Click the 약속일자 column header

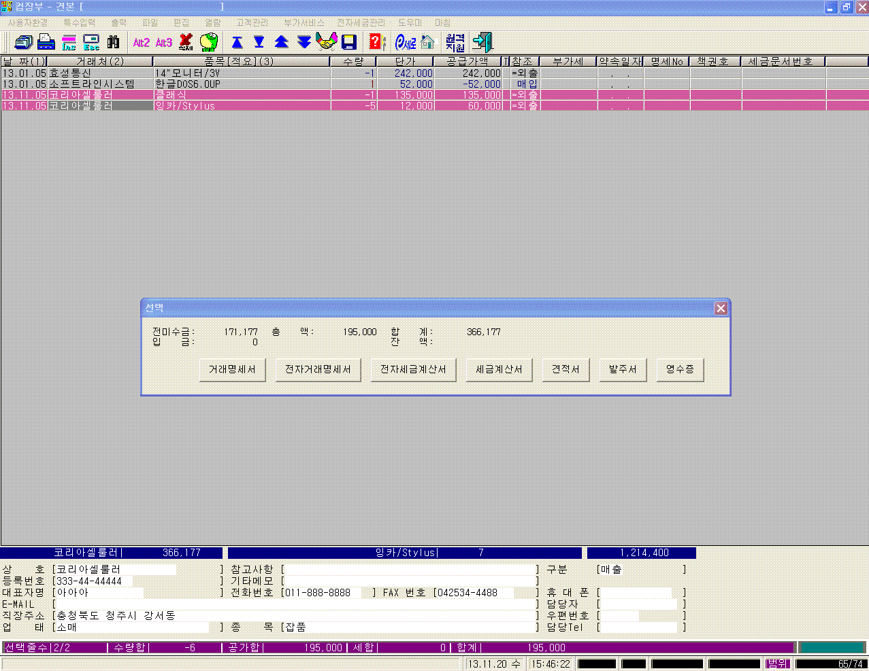point(620,61)
